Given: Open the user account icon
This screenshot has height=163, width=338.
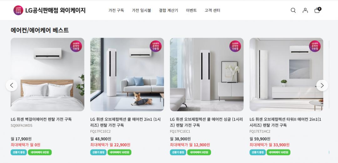Looking at the screenshot, I should click(x=305, y=10).
